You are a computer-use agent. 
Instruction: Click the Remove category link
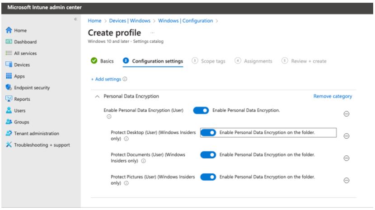point(333,96)
